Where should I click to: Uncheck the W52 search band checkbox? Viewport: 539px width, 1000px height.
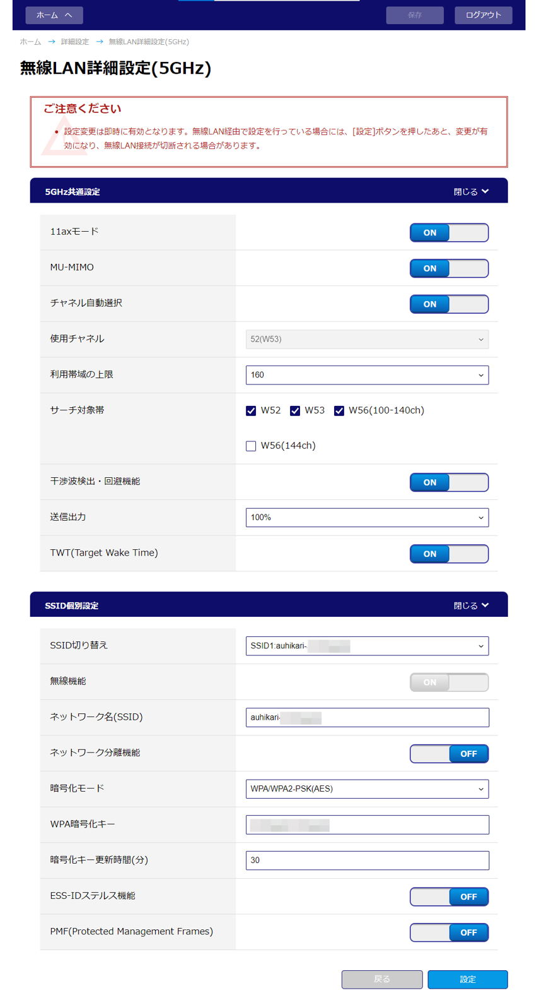(x=251, y=411)
